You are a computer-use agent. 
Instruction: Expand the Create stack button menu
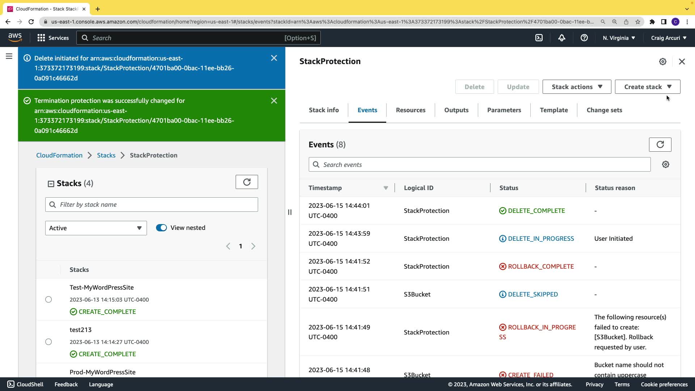[647, 87]
